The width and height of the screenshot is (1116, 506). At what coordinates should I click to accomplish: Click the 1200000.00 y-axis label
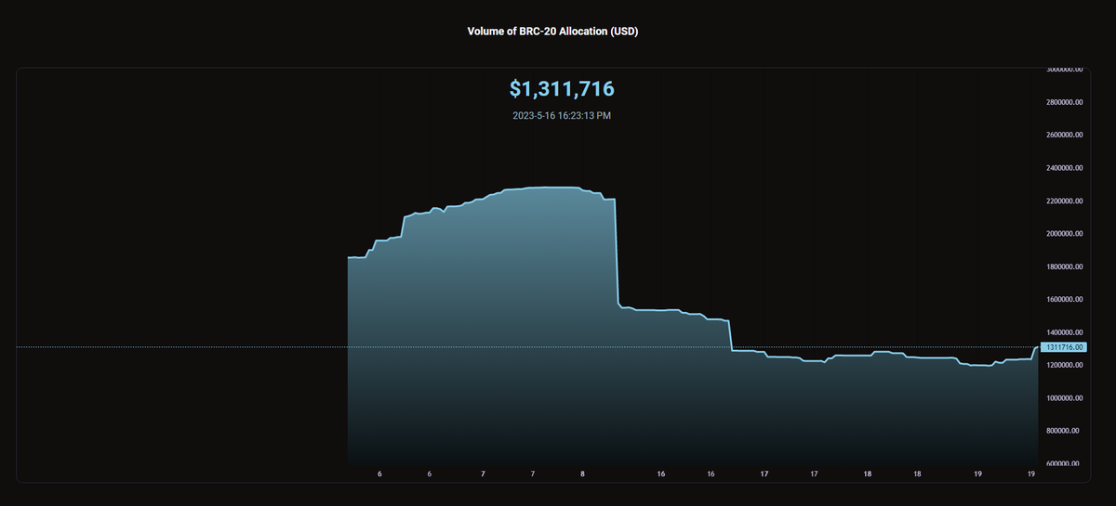pos(1064,366)
